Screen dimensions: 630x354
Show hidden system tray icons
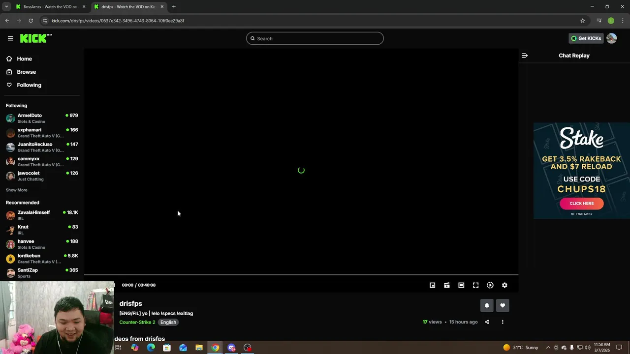pos(548,348)
